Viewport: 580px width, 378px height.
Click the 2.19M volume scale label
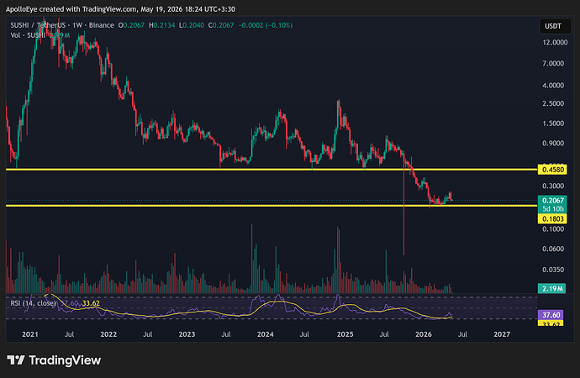pyautogui.click(x=551, y=288)
